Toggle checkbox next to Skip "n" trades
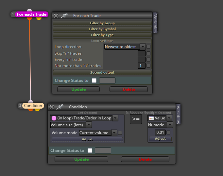Image resolution: width=223 pixels, height=176 pixels. [x=148, y=53]
